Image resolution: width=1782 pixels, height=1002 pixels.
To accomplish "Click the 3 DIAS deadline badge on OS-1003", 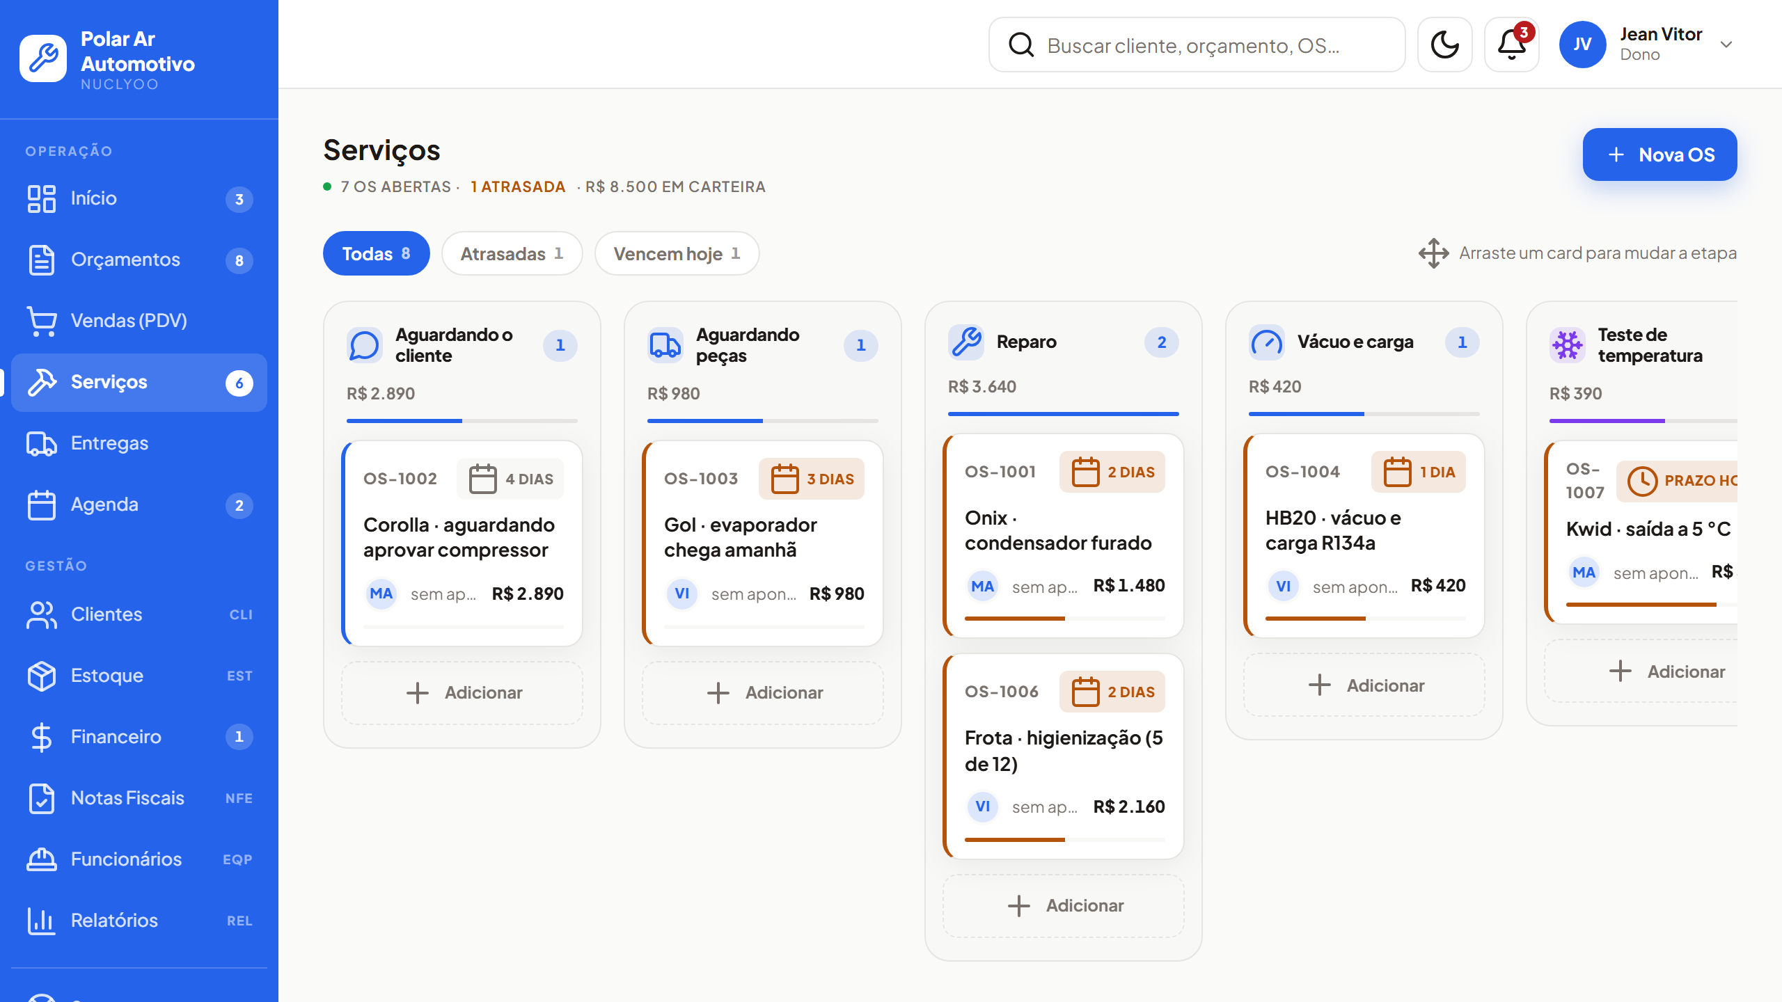I will coord(812,479).
